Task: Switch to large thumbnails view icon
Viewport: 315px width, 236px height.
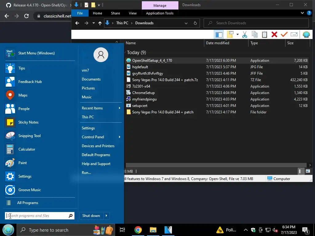Action: click(308, 171)
